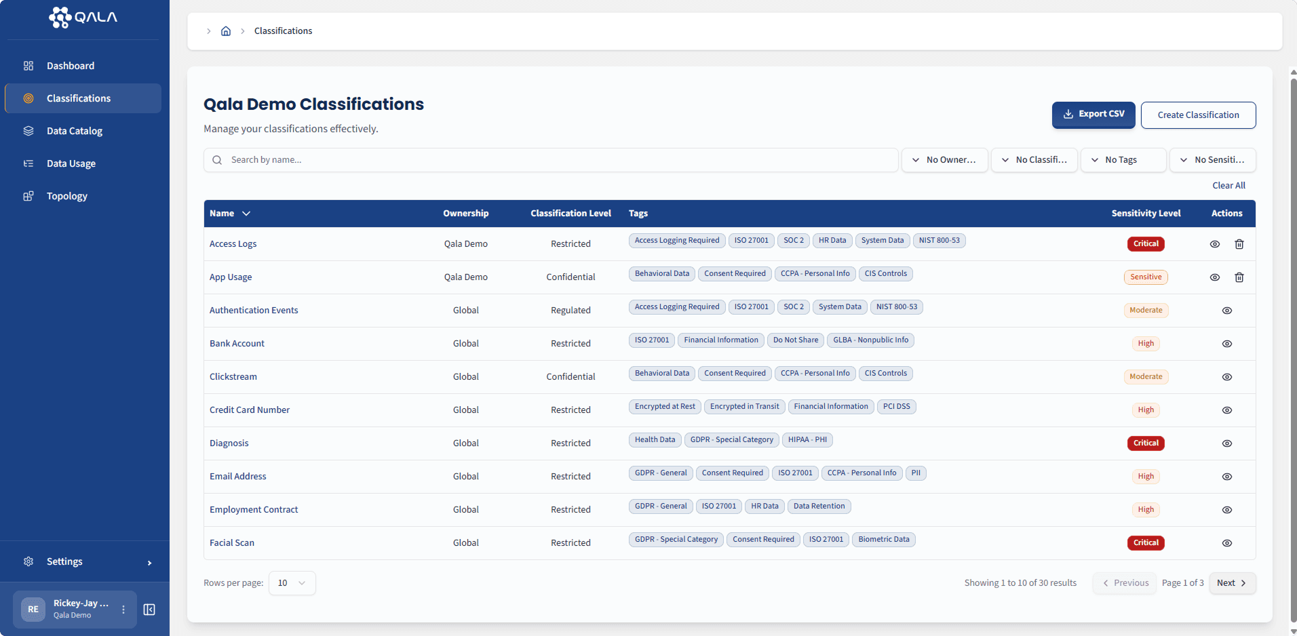
Task: Click PCI DSS tag
Action: pos(897,407)
